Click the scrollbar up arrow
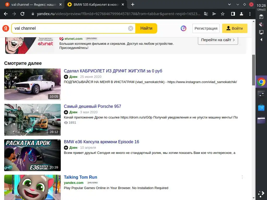The image size is (267, 200). [253, 21]
